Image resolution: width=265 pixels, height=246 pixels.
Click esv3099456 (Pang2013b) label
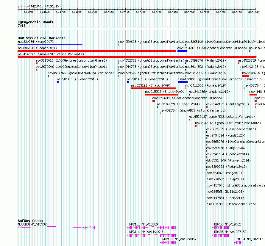226,148
